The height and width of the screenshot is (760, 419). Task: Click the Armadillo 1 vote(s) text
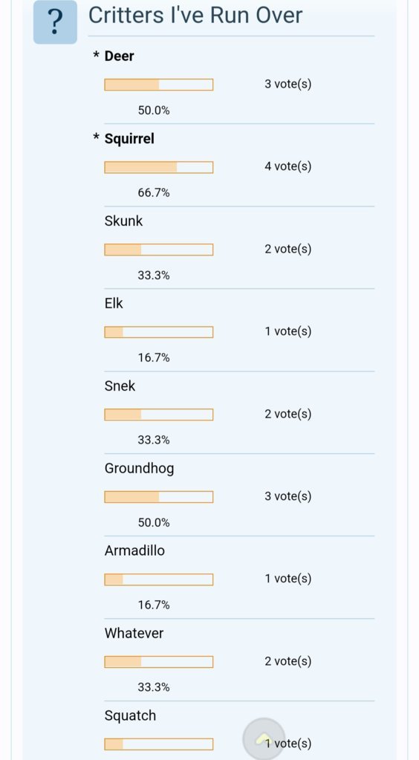click(x=288, y=579)
